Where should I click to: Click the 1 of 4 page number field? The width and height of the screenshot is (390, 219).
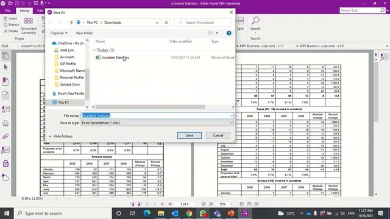(x=184, y=204)
